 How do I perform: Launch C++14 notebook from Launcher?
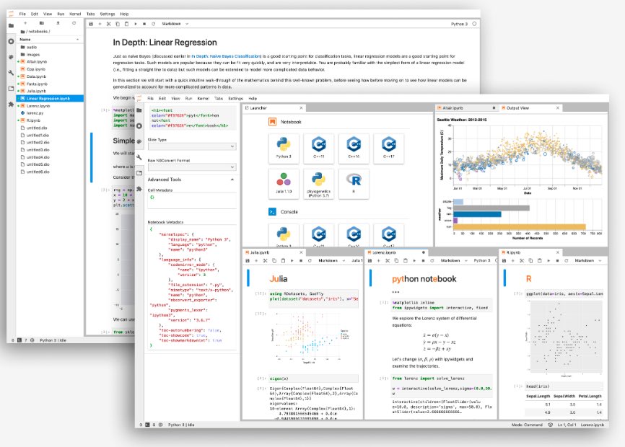[354, 149]
